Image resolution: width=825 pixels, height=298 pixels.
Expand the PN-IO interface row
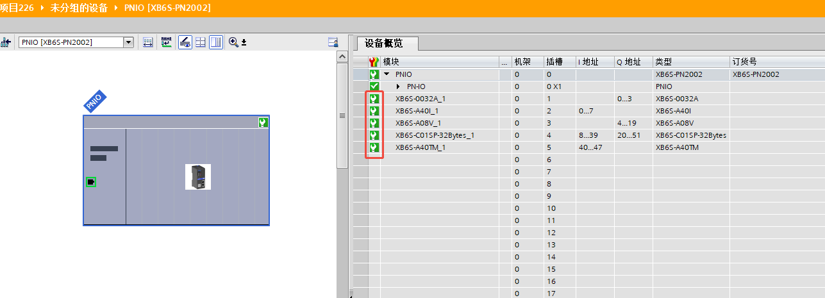(x=398, y=87)
